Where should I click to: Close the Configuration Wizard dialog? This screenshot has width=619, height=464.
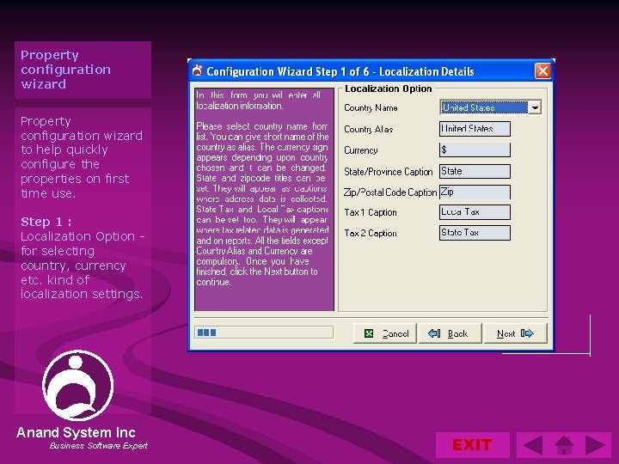pos(542,71)
